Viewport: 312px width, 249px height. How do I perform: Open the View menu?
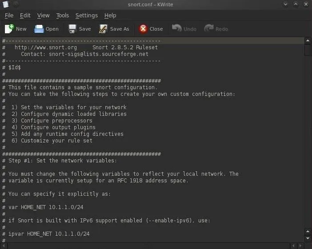pos(43,16)
